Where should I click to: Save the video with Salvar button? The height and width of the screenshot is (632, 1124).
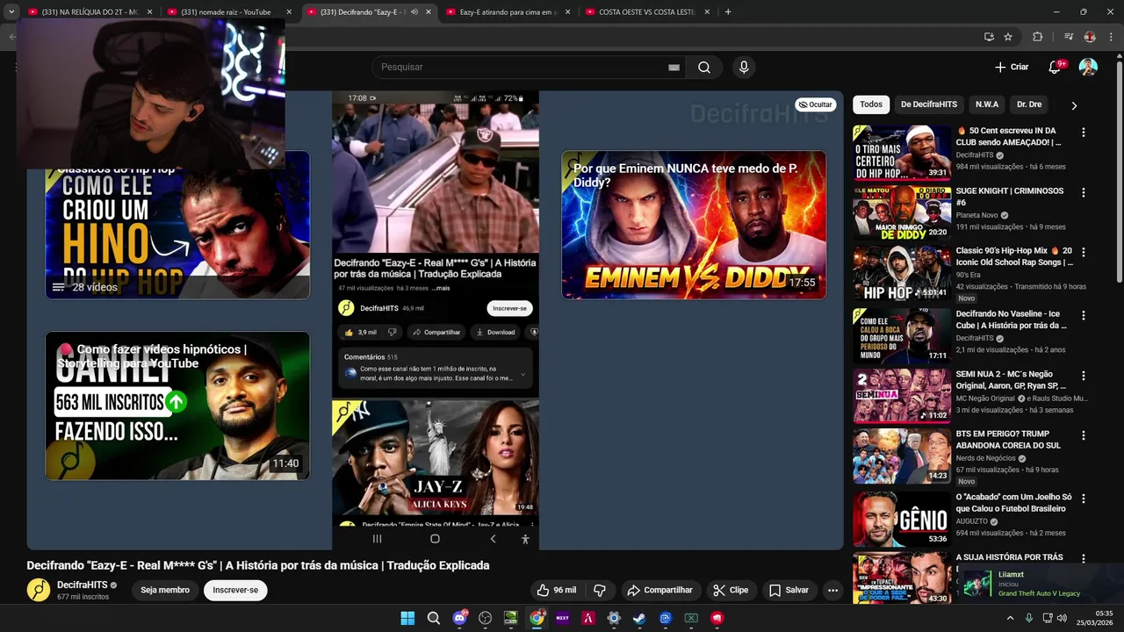789,590
